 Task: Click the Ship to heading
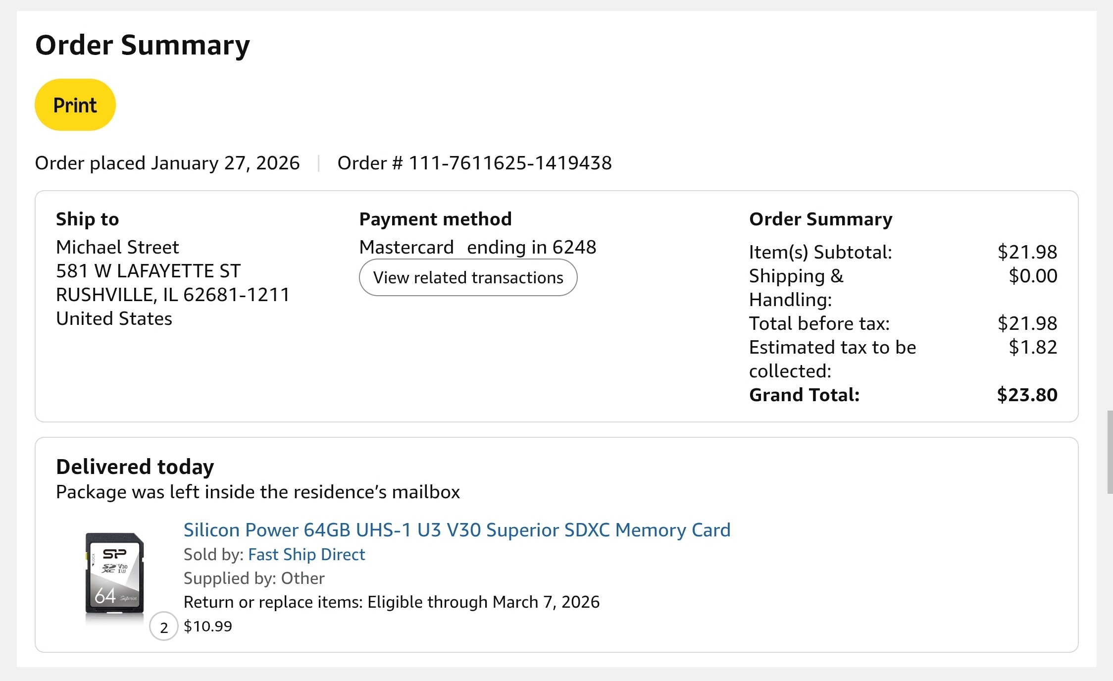[x=88, y=219]
